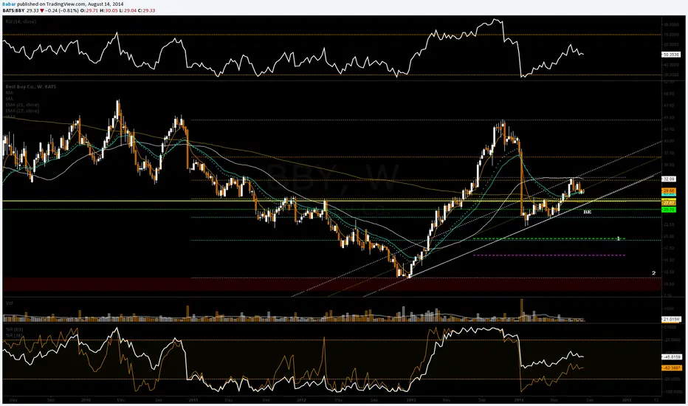This screenshot has height=406, width=688.
Task: Click the BK text annotation on chart
Action: point(587,212)
